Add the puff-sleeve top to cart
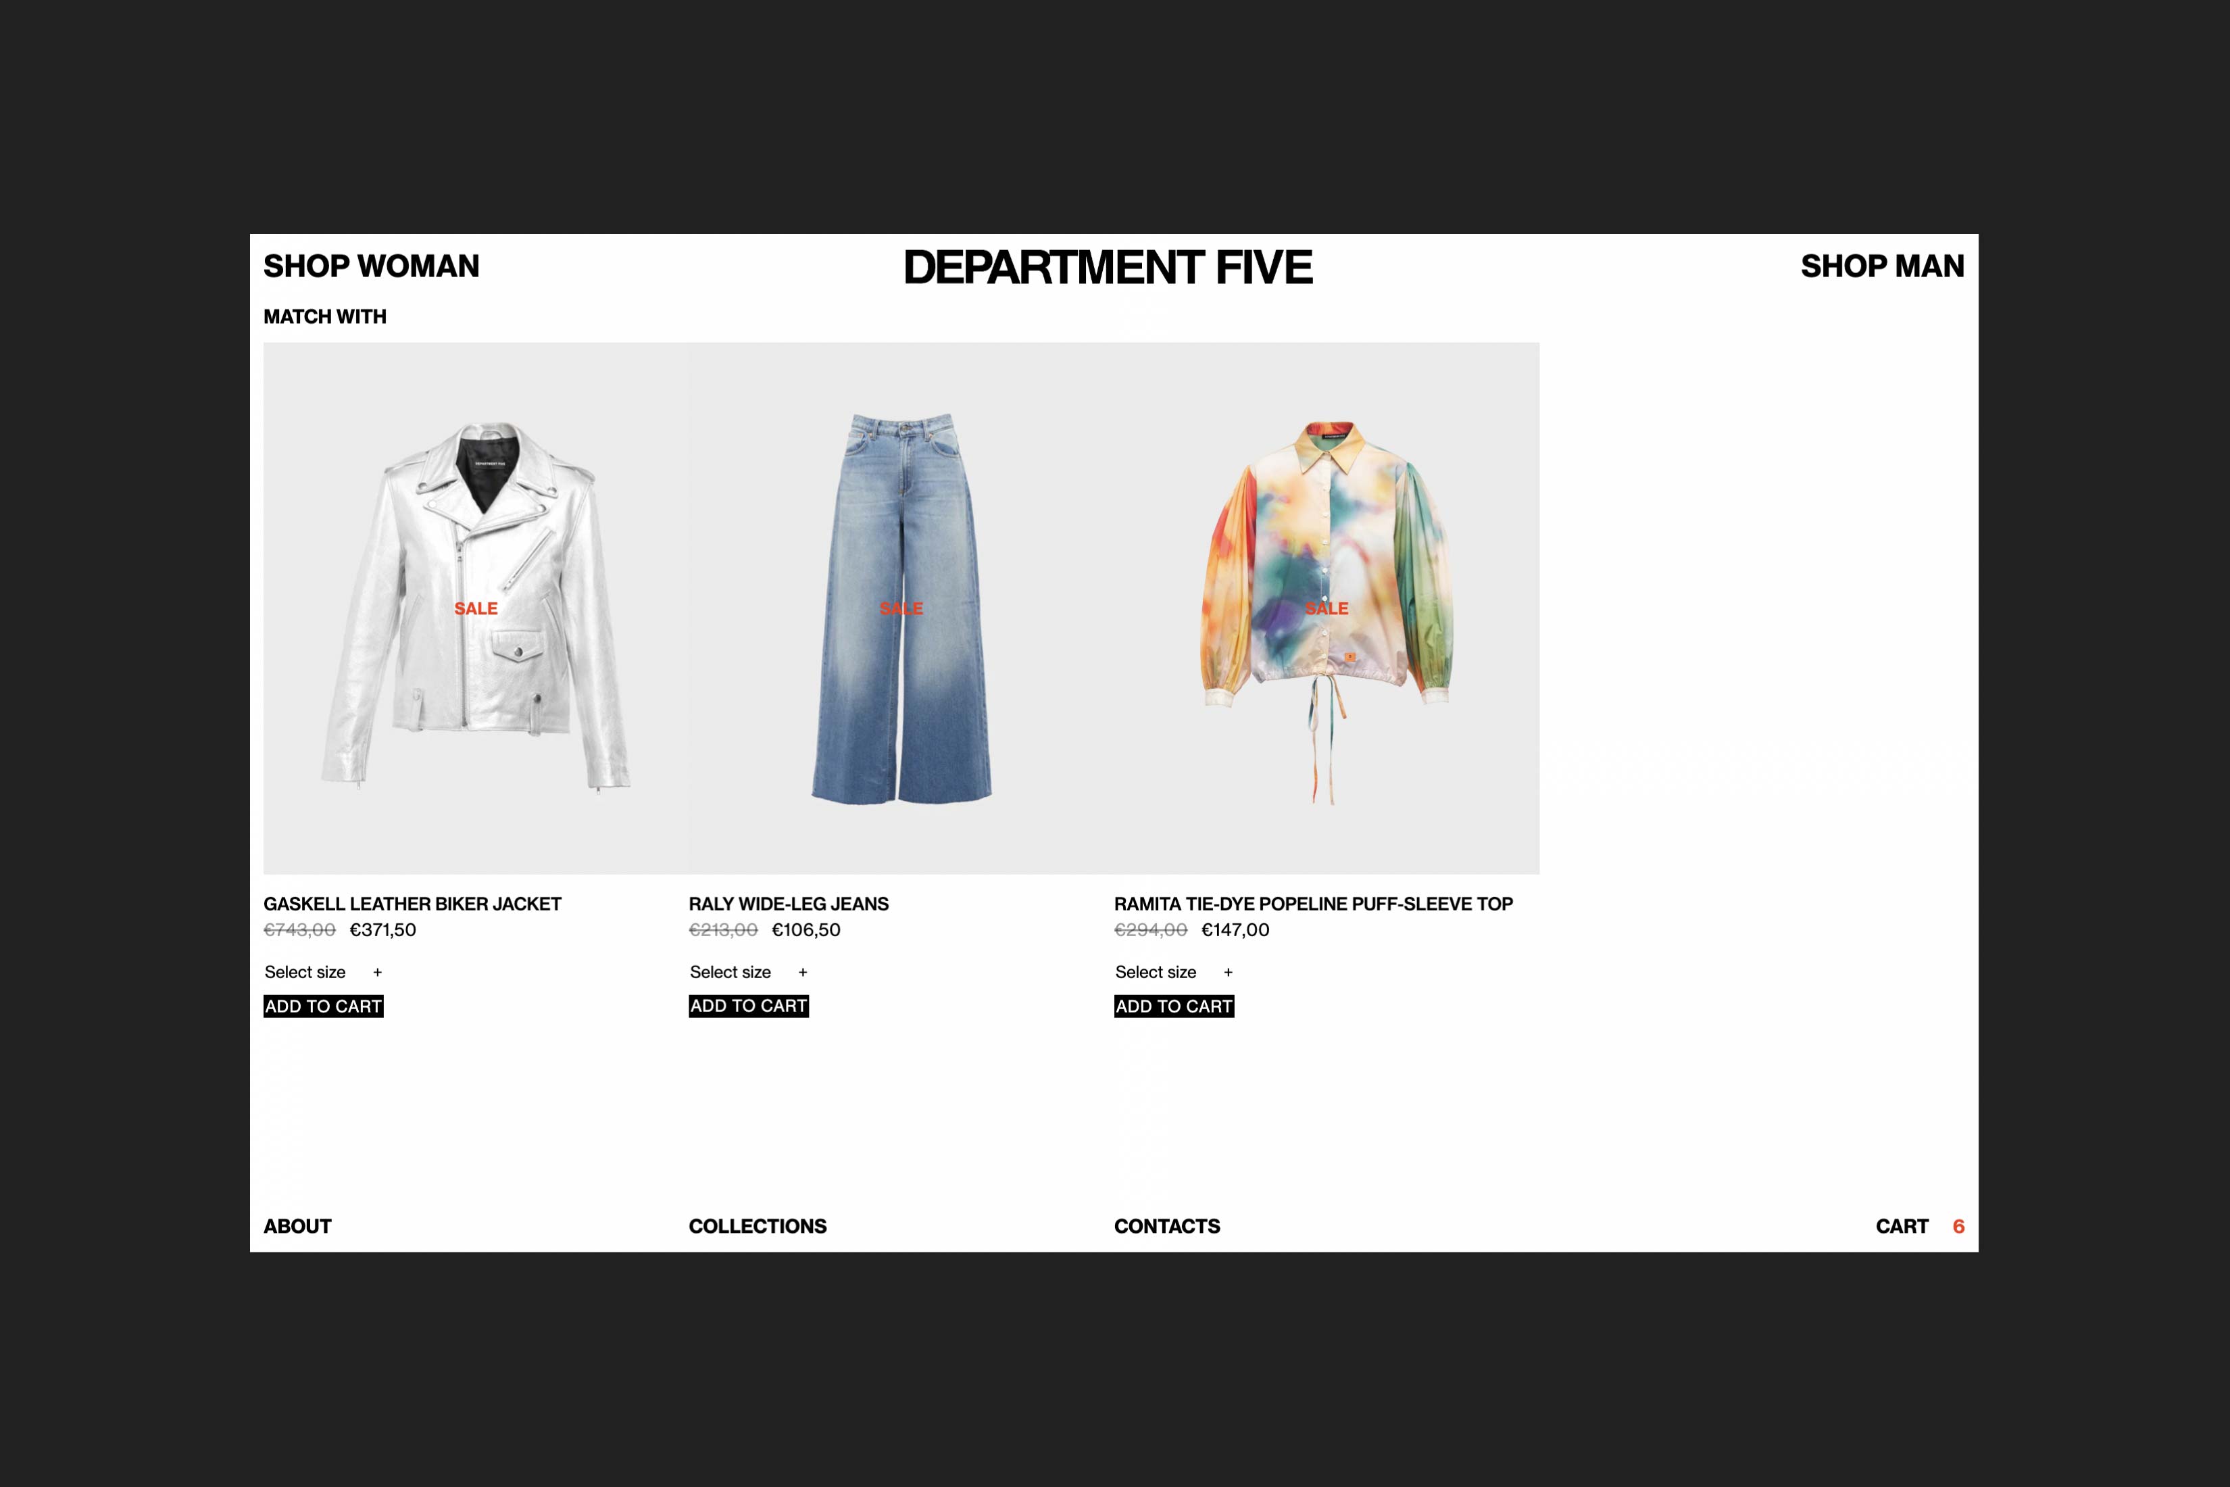Screen dimensions: 2230x1487 click(1174, 1006)
